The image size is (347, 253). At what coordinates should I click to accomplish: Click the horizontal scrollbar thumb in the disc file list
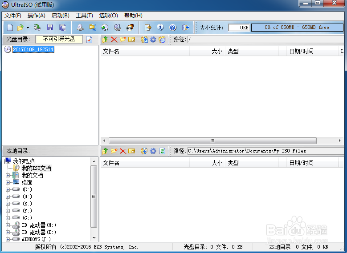pos(212,141)
